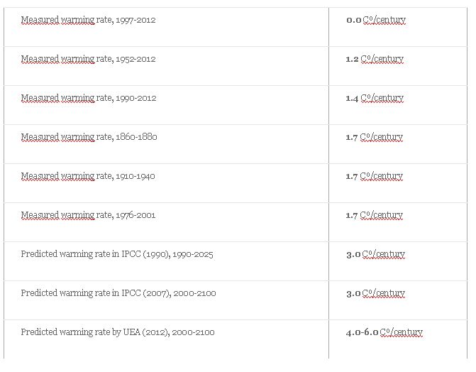Click 'Measured warming rate, 1952-2012' text
476x372 pixels.
(x=88, y=59)
